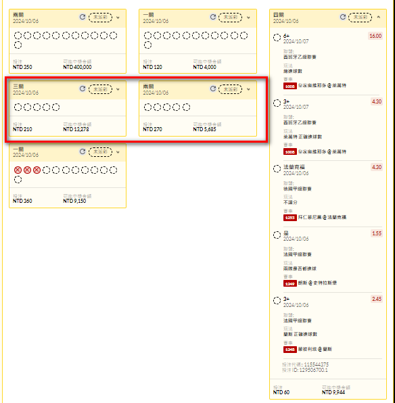
Task: Click 未派彩 status badge on NTD 270 card
Action: tap(231, 89)
